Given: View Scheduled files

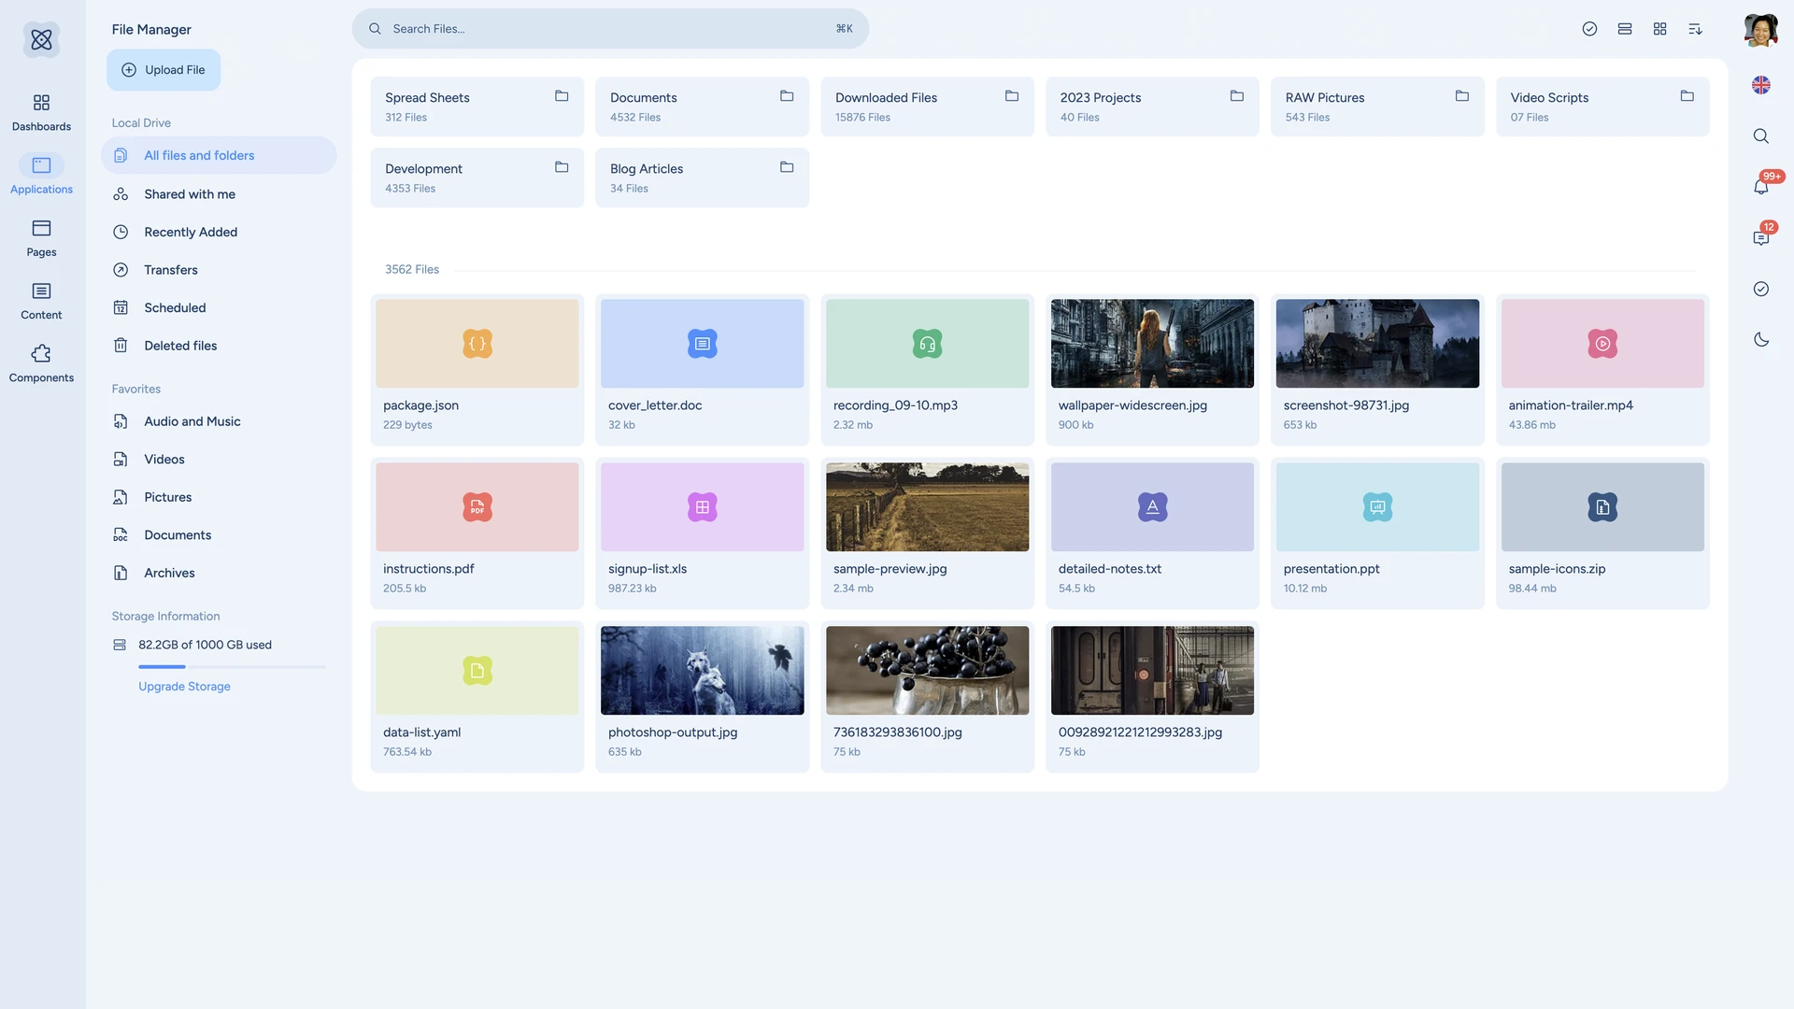Looking at the screenshot, I should [x=219, y=307].
